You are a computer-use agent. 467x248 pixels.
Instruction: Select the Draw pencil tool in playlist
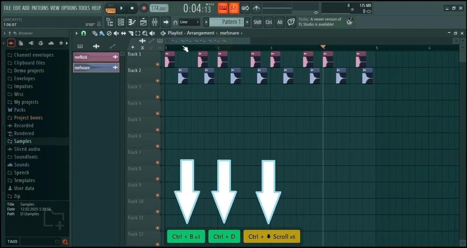95,33
